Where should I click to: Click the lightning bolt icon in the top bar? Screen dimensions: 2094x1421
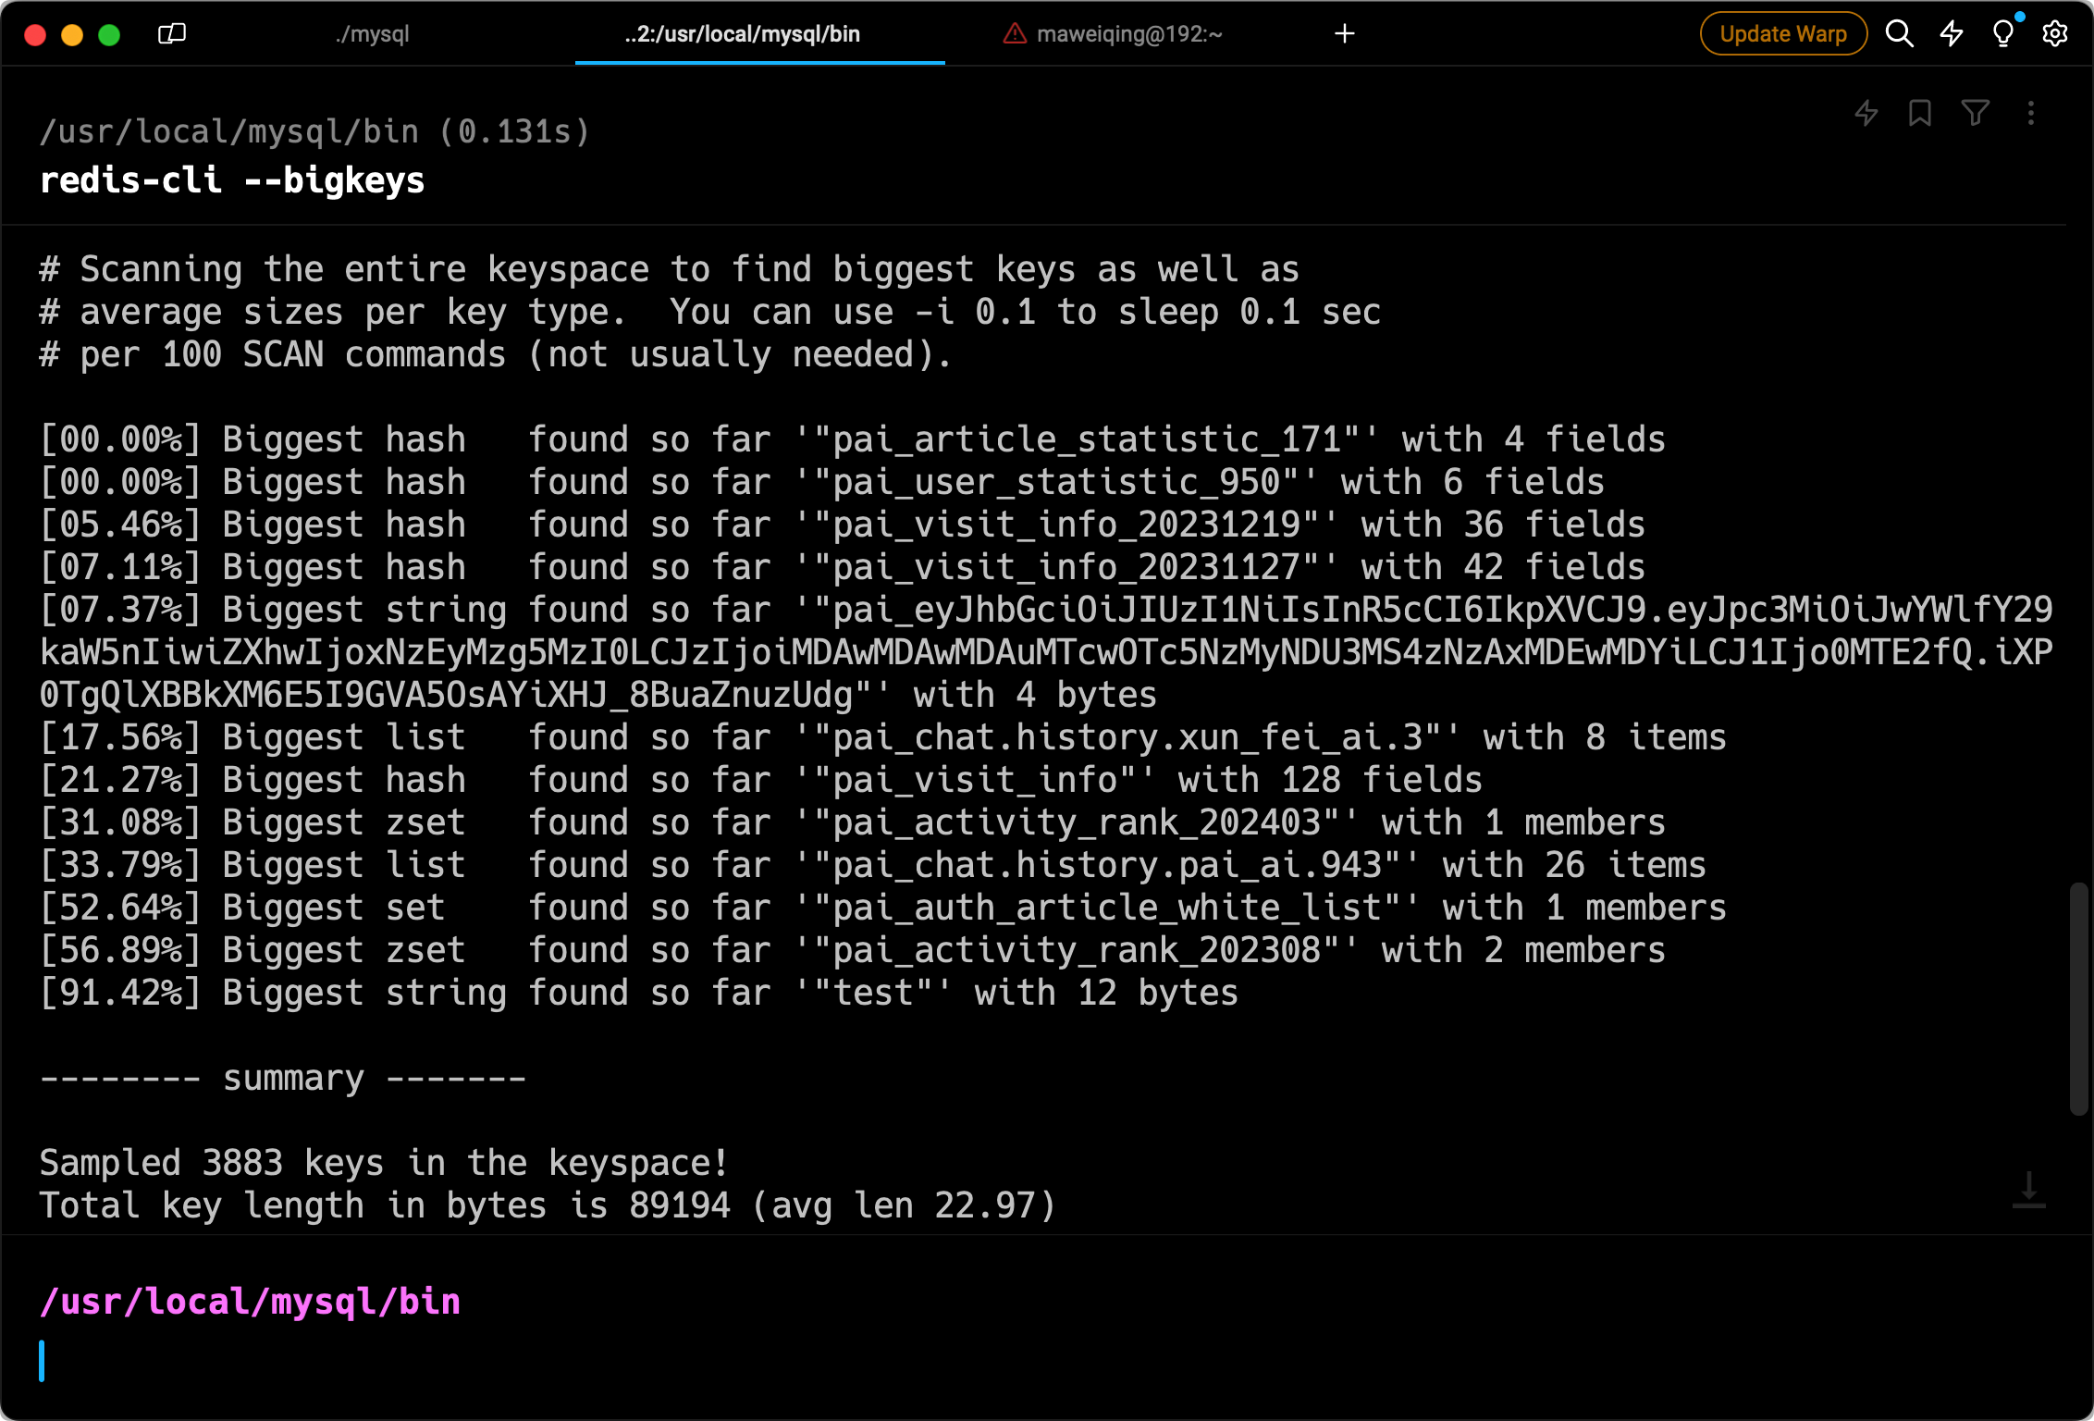click(1952, 34)
